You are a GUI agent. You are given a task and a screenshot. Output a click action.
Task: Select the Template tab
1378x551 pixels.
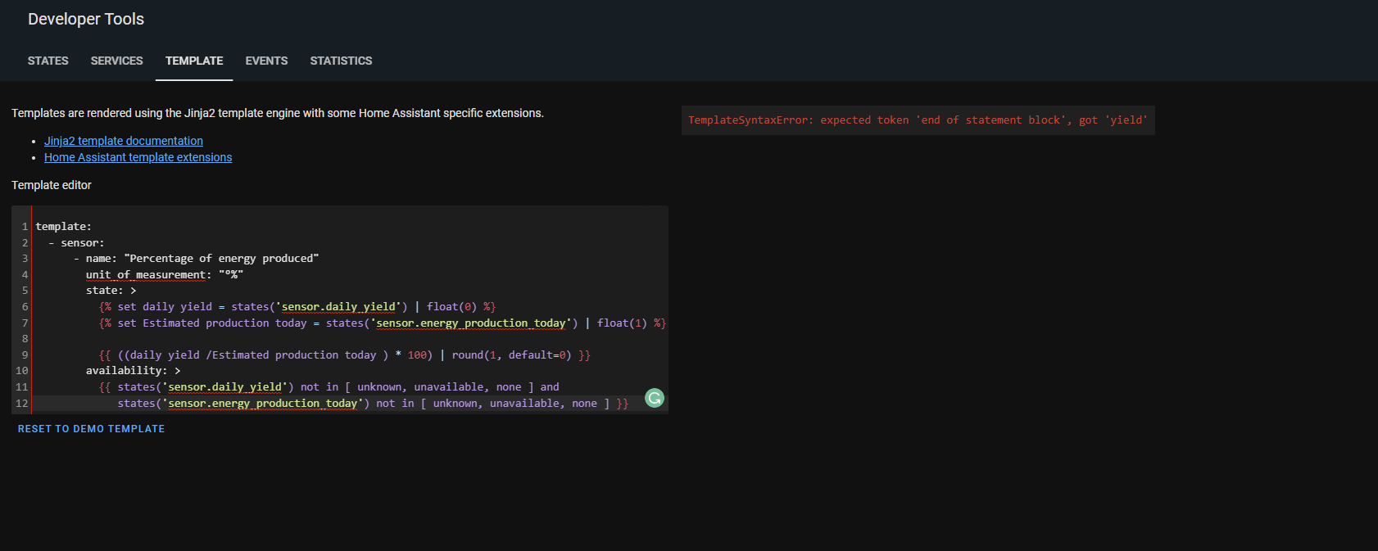point(194,61)
